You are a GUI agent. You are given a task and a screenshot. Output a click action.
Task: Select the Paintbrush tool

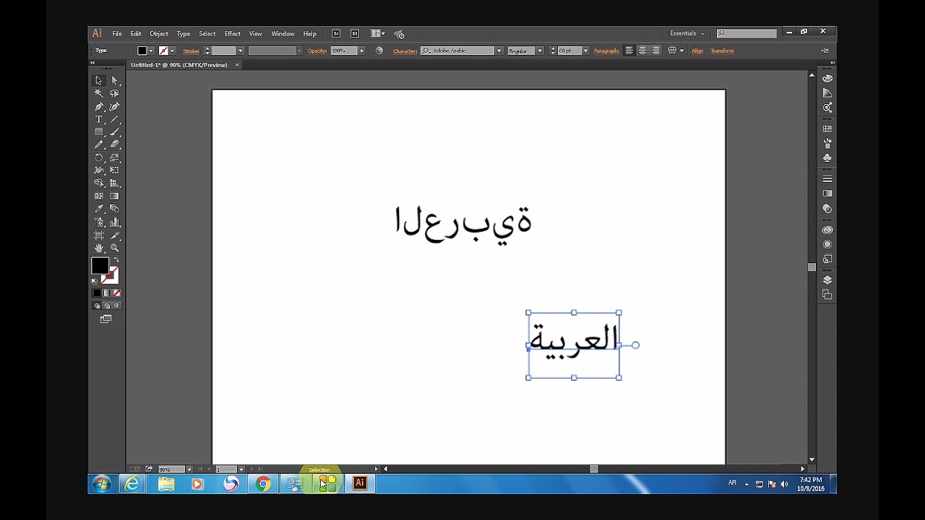114,132
